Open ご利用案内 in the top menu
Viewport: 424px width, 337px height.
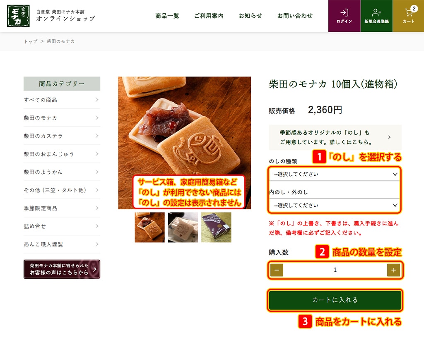click(209, 16)
